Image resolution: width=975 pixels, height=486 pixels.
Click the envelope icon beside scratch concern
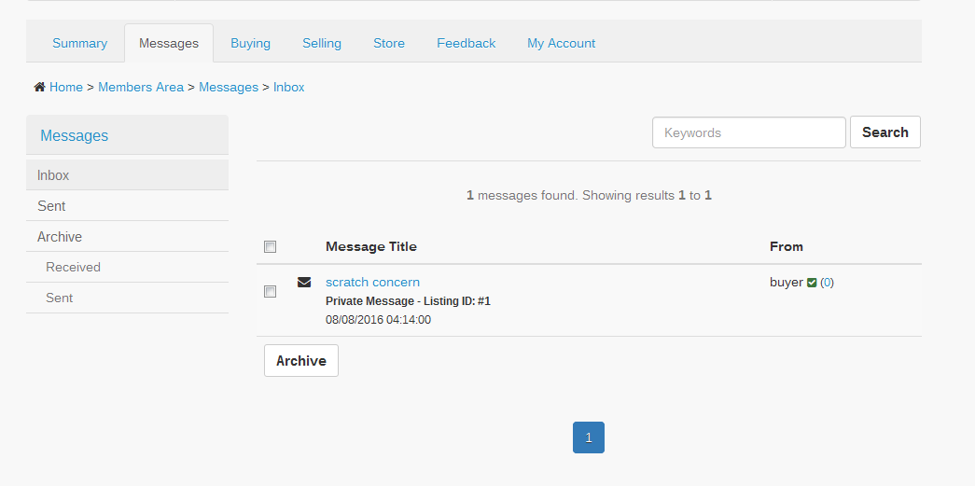click(x=304, y=282)
